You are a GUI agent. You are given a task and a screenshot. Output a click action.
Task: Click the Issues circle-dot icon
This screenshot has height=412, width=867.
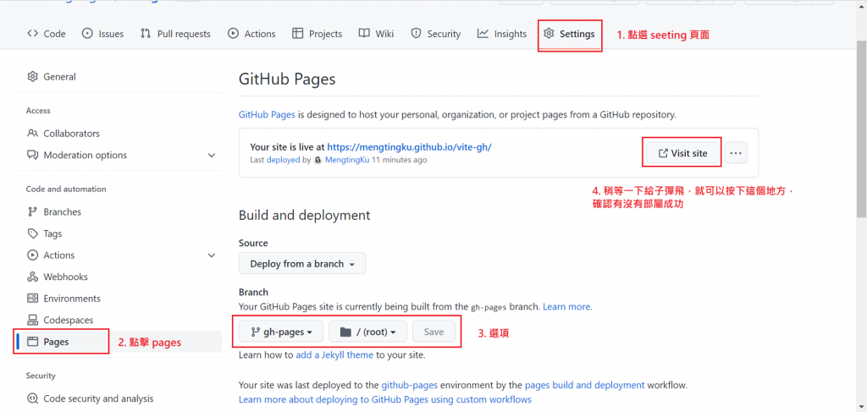coord(87,34)
